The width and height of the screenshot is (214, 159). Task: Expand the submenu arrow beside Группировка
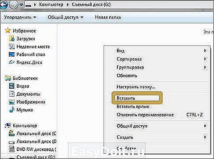(x=205, y=67)
